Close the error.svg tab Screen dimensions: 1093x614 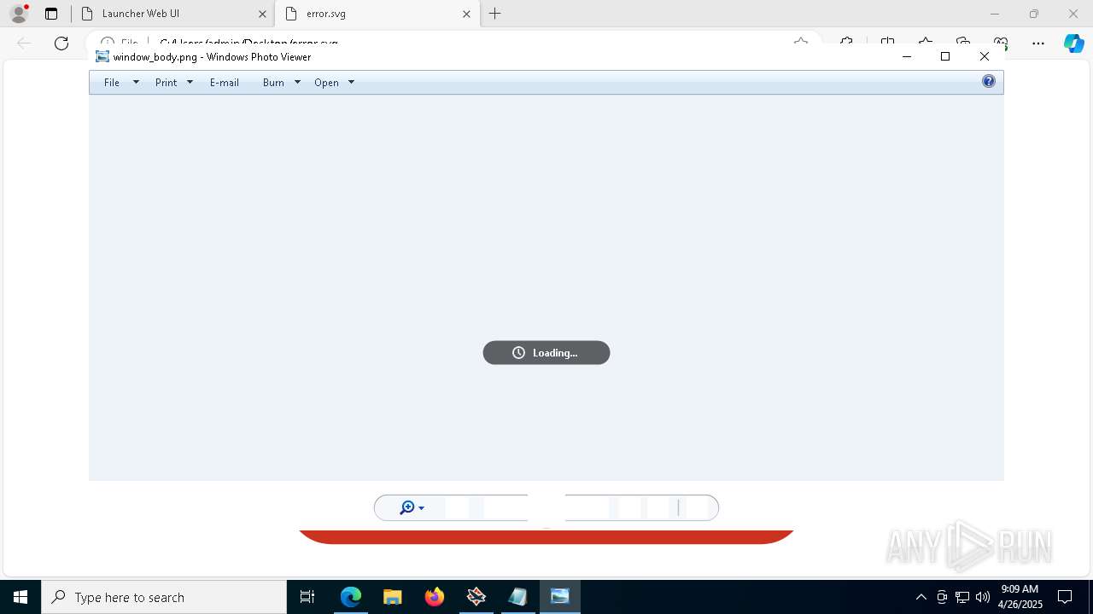466,14
